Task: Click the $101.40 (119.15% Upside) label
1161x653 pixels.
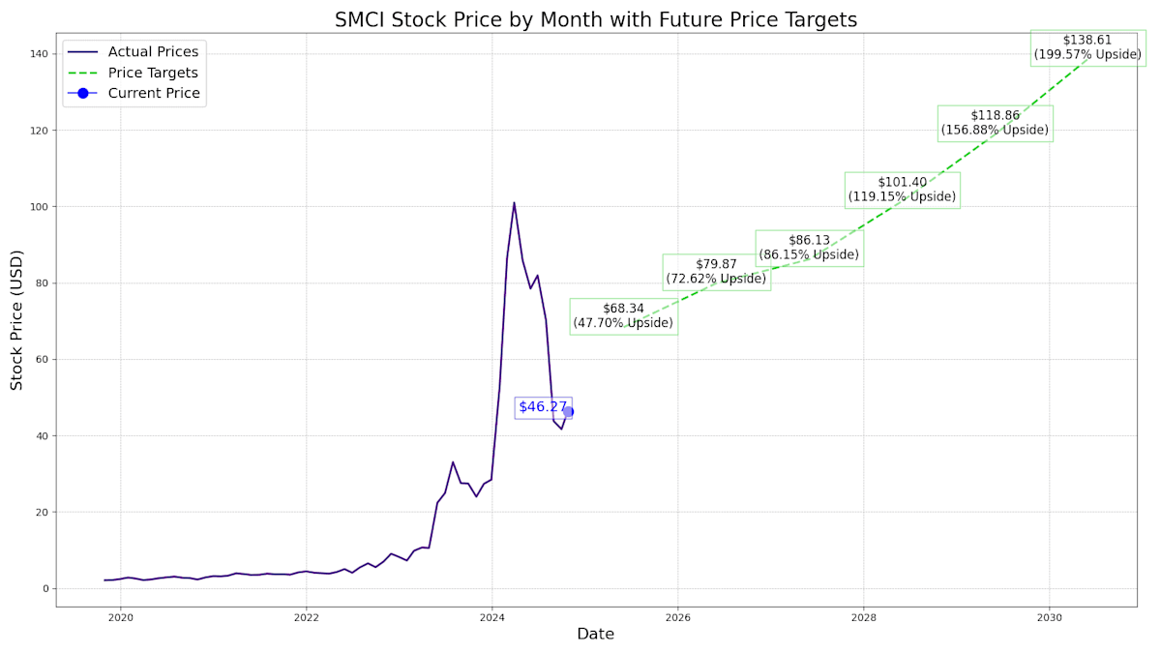Action: pos(902,190)
